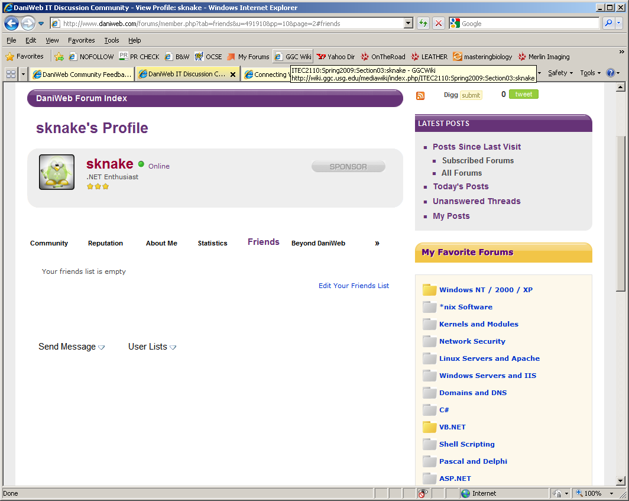This screenshot has width=629, height=501.
Task: Open the masteringbiology bookmark
Action: coord(482,57)
